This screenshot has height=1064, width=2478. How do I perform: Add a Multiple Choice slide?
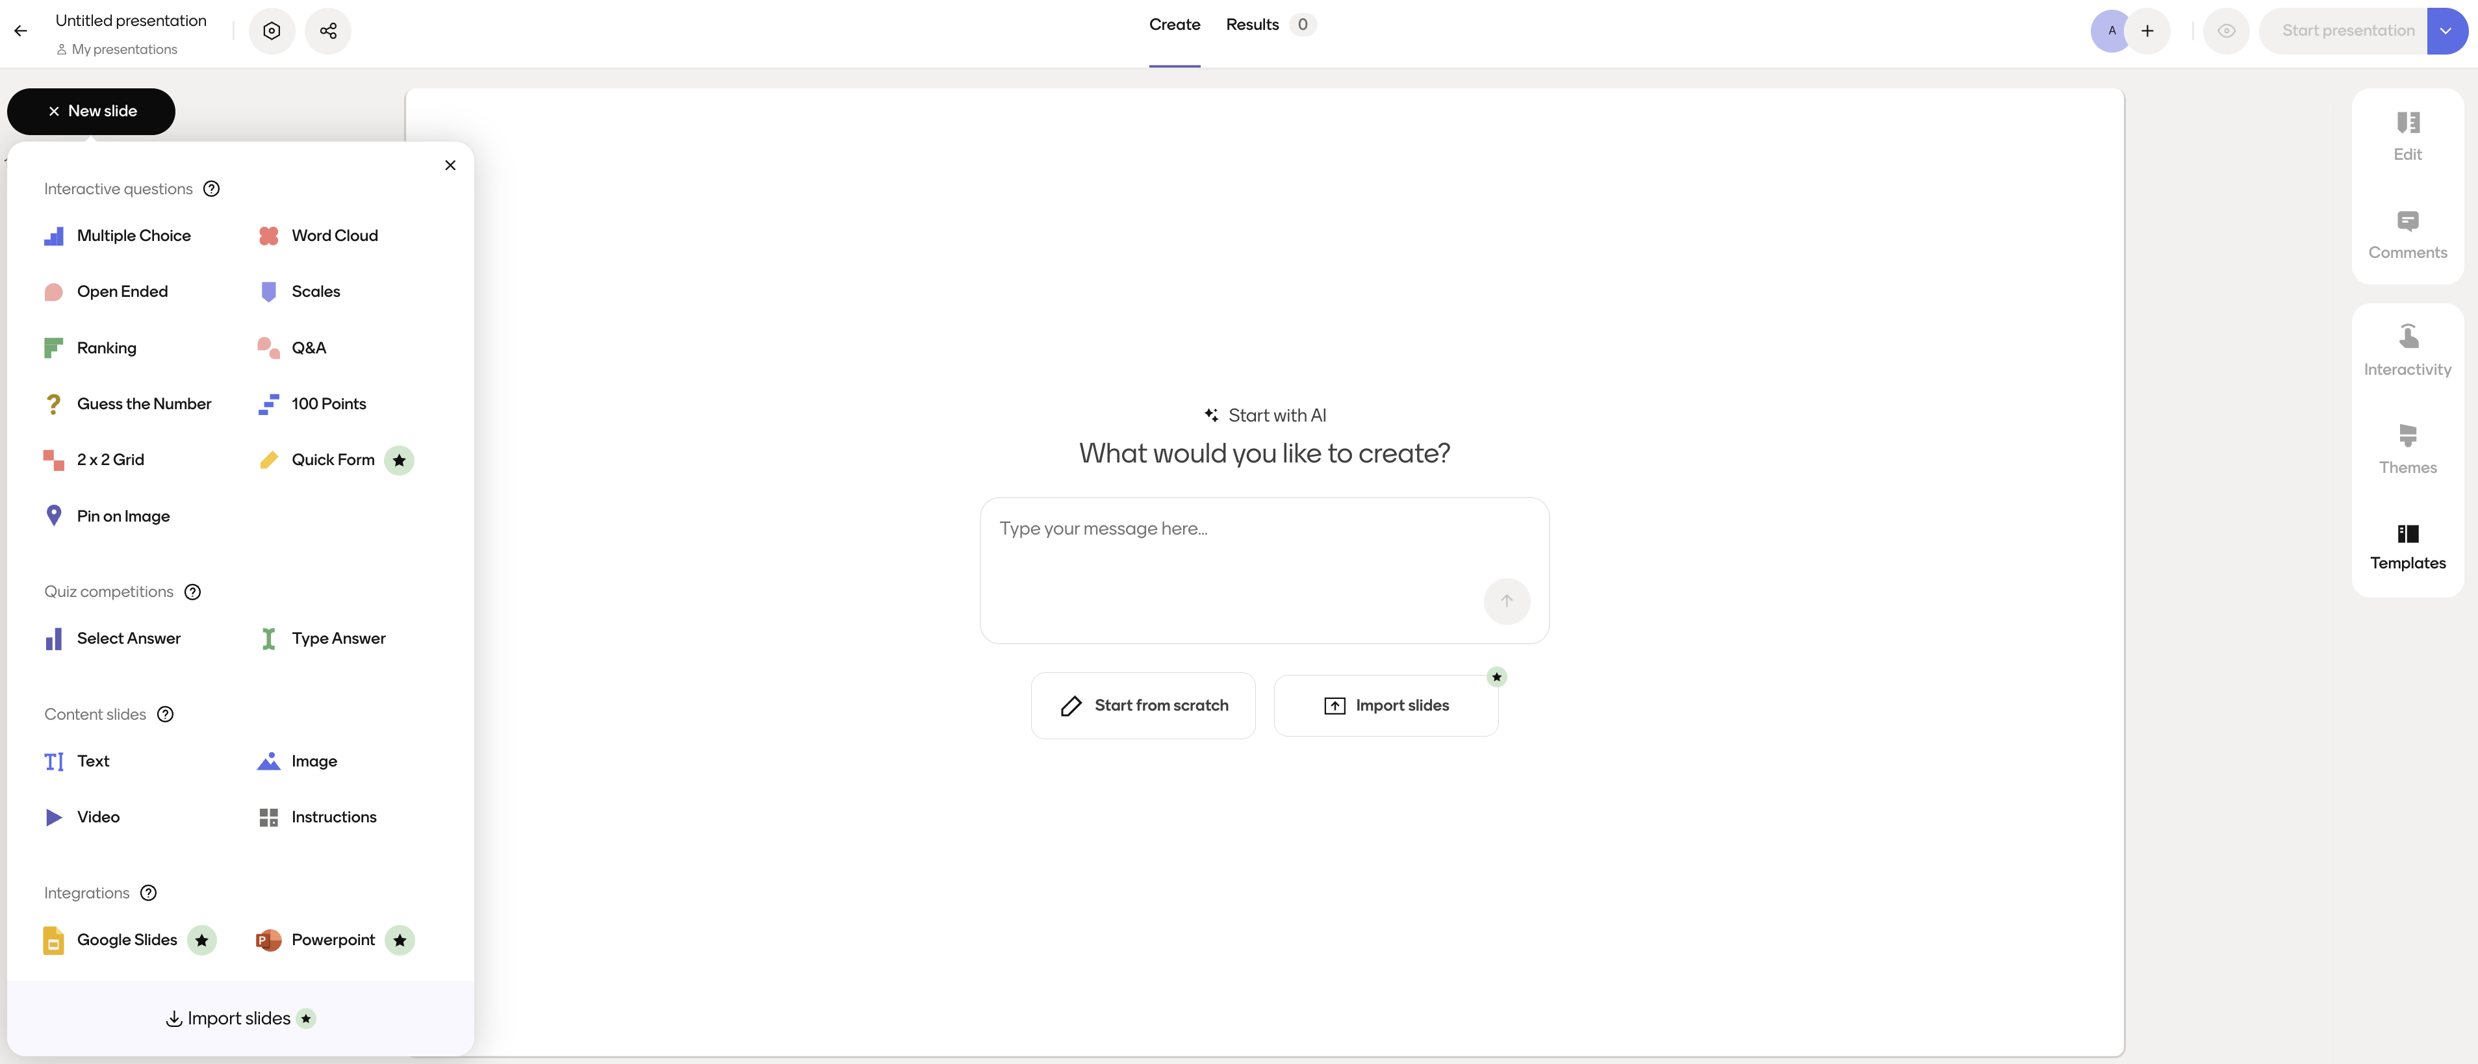tap(118, 236)
